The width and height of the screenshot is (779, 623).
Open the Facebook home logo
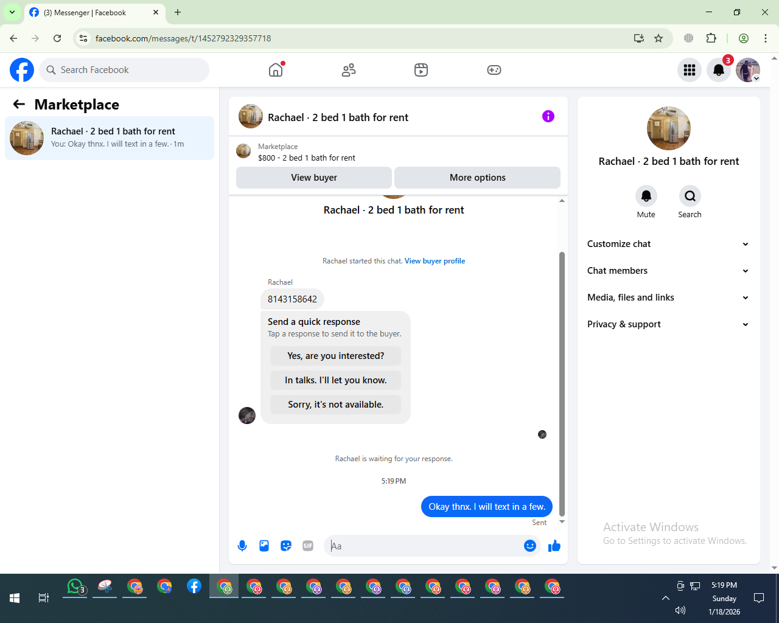coord(22,70)
